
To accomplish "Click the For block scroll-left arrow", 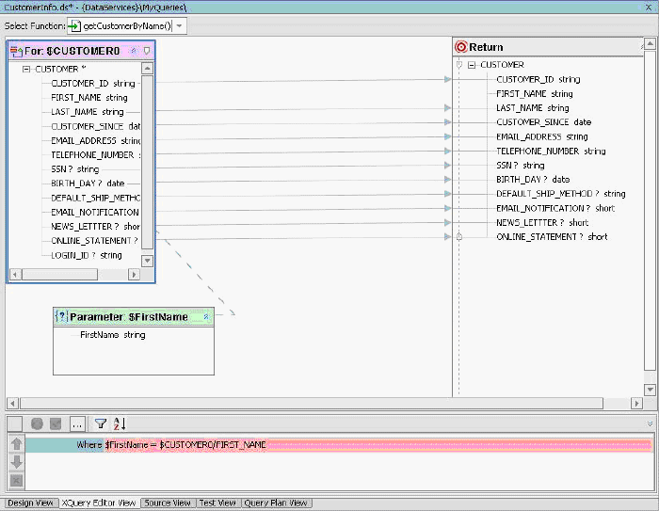I will (15, 275).
